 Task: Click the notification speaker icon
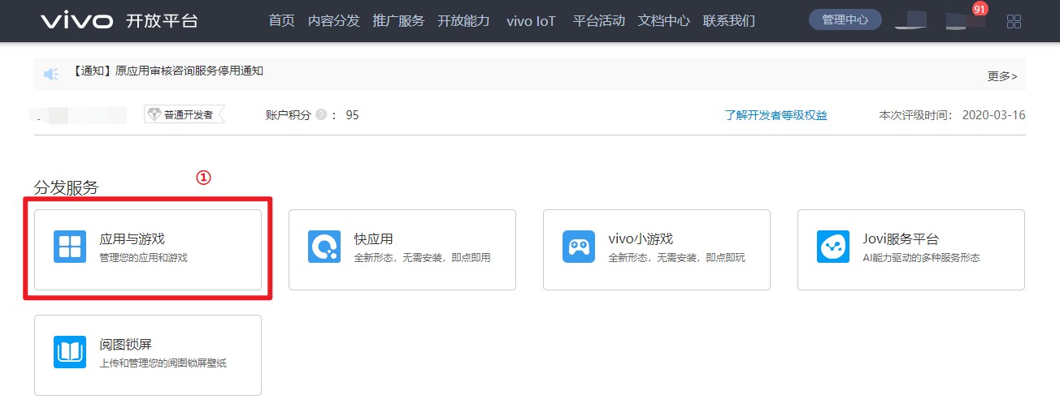pyautogui.click(x=51, y=75)
